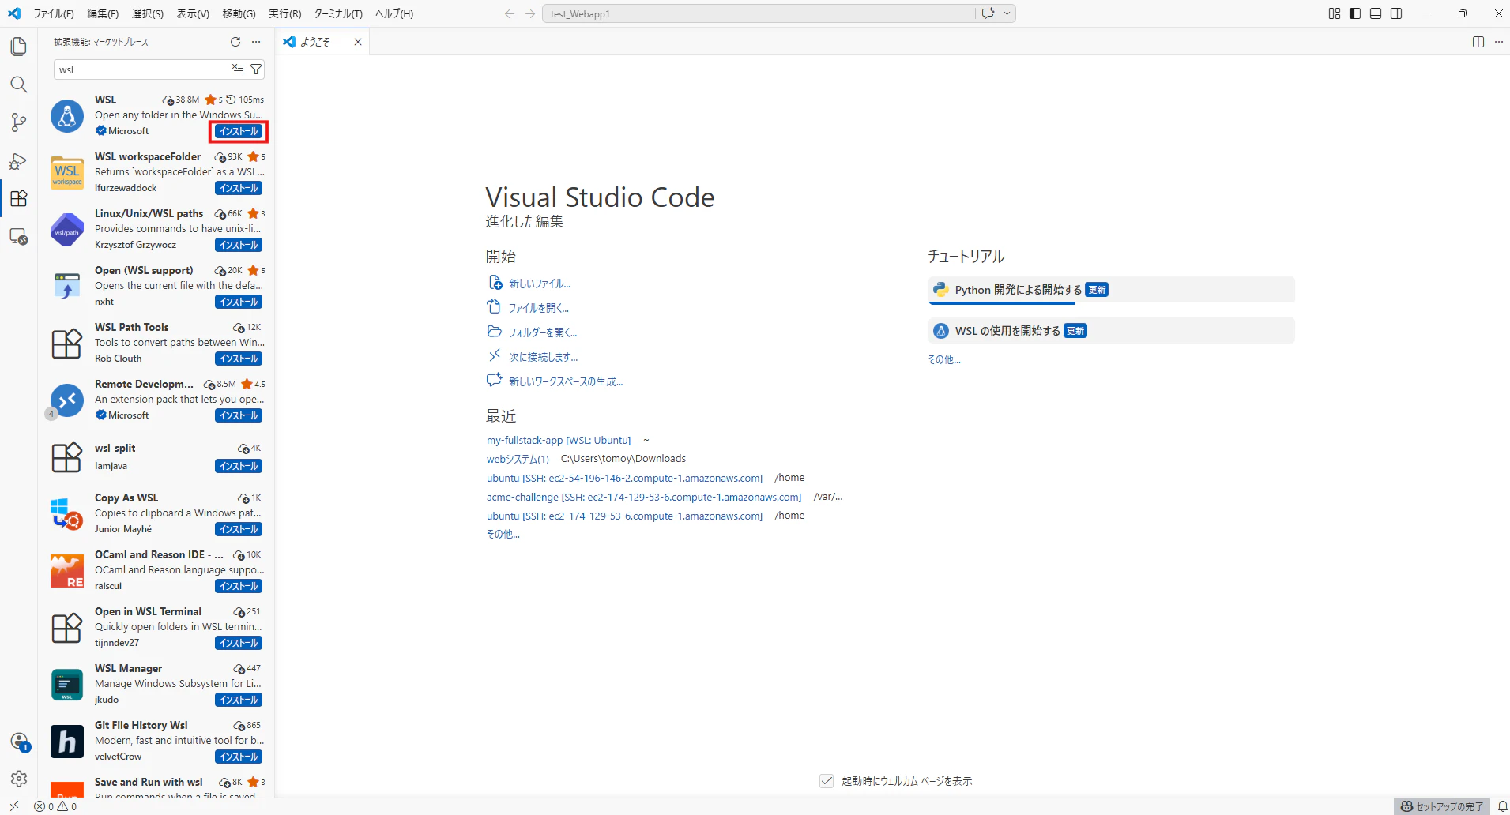Open the Accounts menu icon

19,742
